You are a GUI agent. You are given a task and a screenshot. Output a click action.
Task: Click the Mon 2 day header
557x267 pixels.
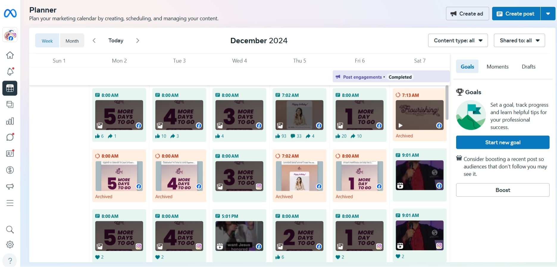119,61
